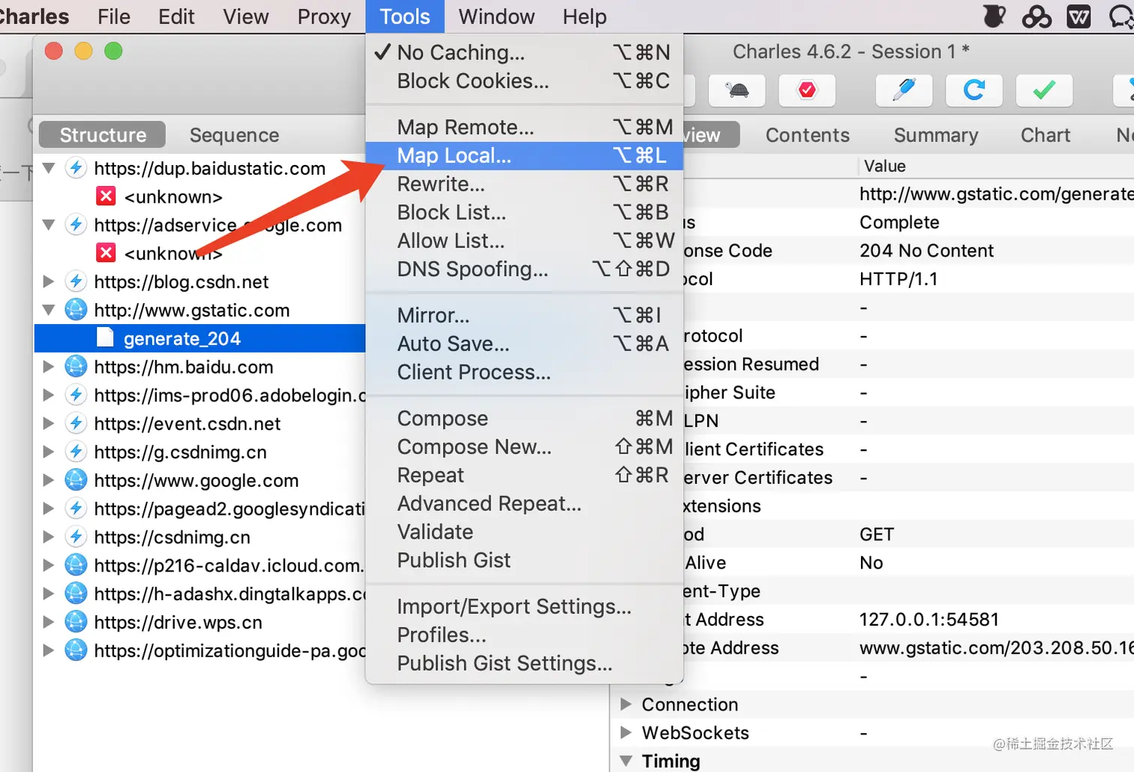Click the 204 No Content value cell
Image resolution: width=1134 pixels, height=772 pixels.
926,251
